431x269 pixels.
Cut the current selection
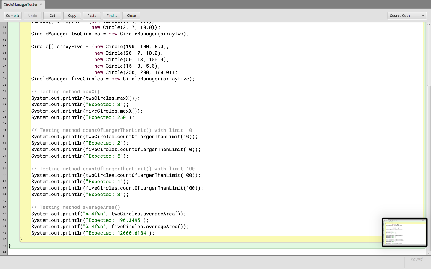[x=52, y=15]
